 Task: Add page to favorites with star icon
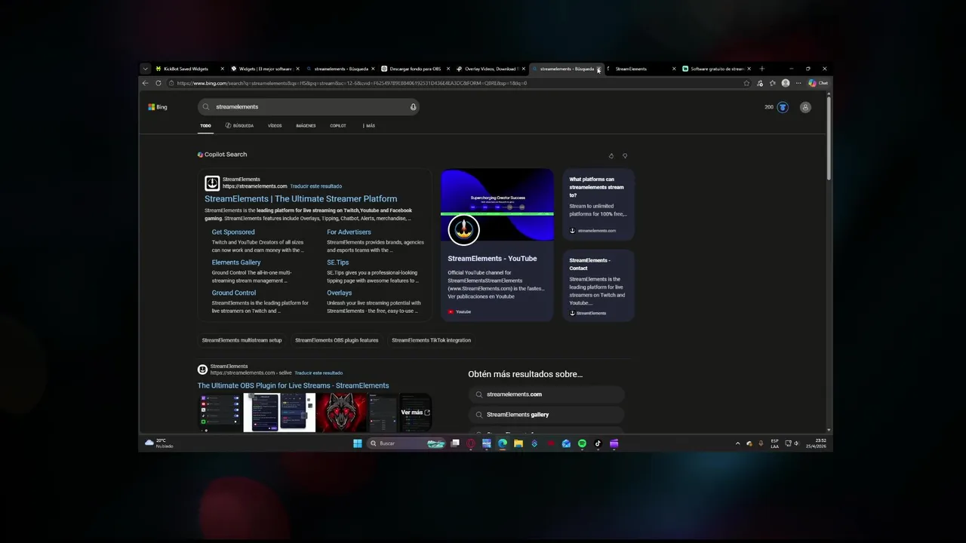[746, 83]
